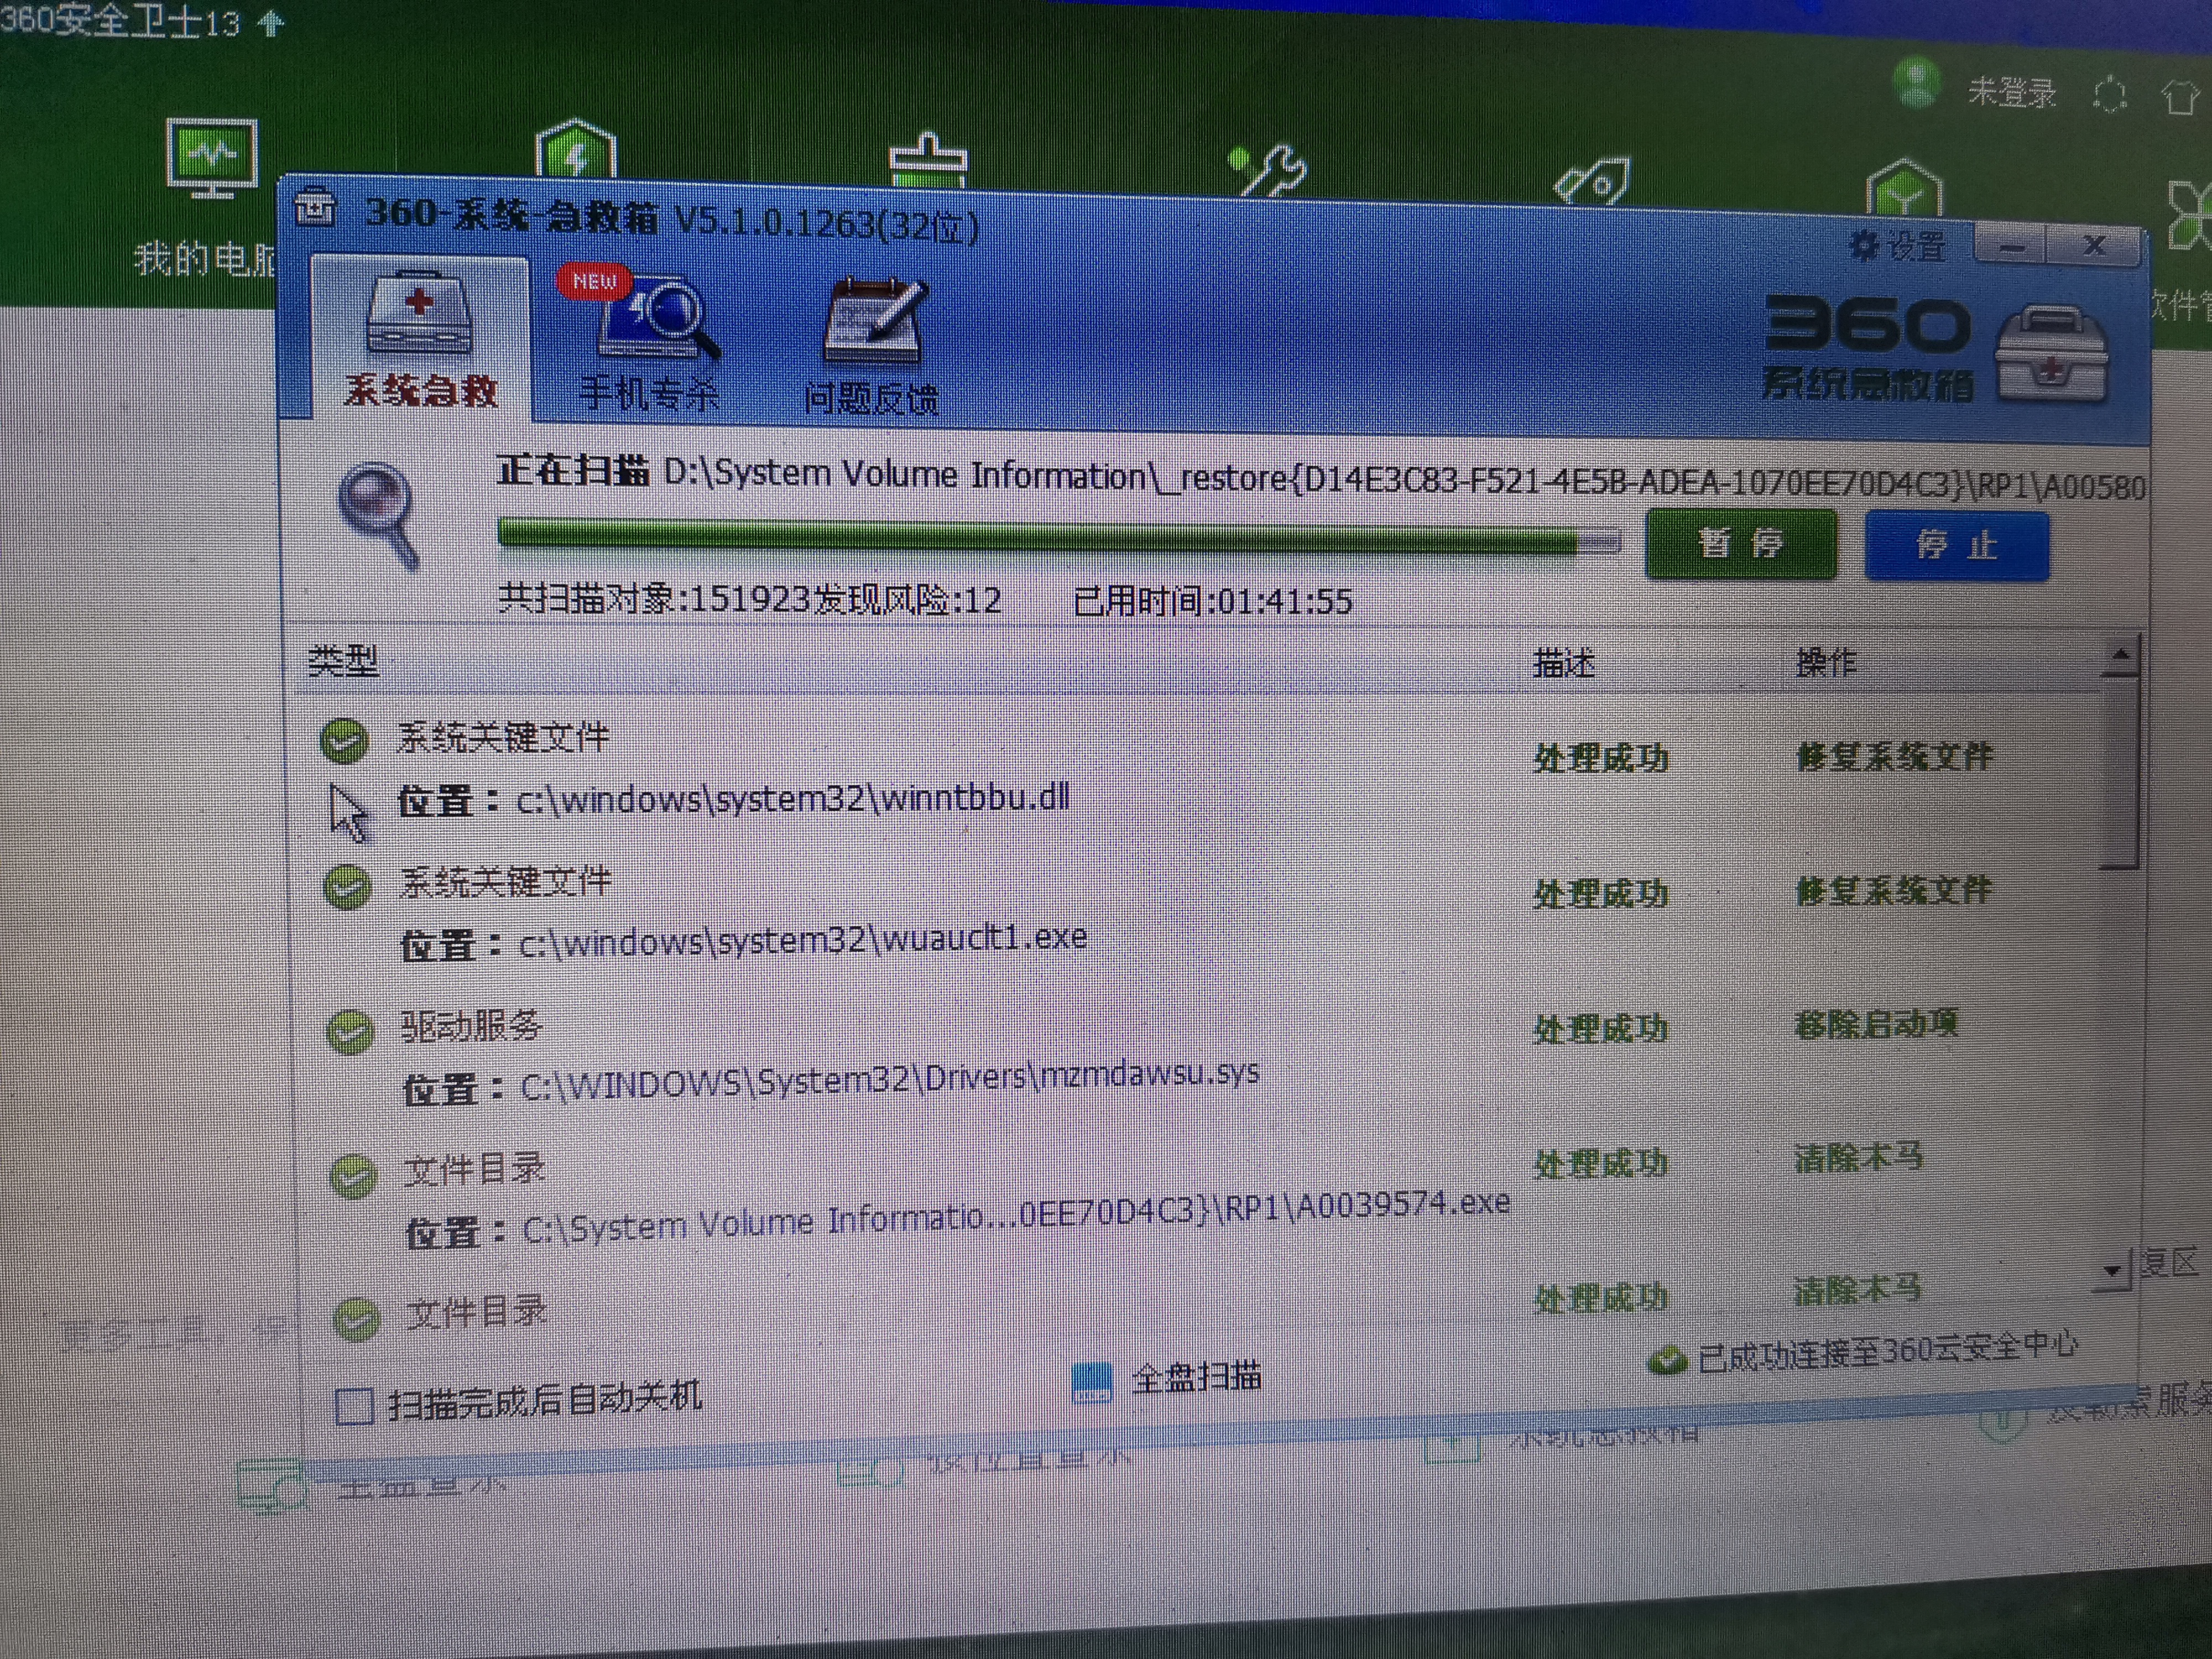
Task: Select path mzmdawsu.sys driver entry
Action: click(890, 1079)
